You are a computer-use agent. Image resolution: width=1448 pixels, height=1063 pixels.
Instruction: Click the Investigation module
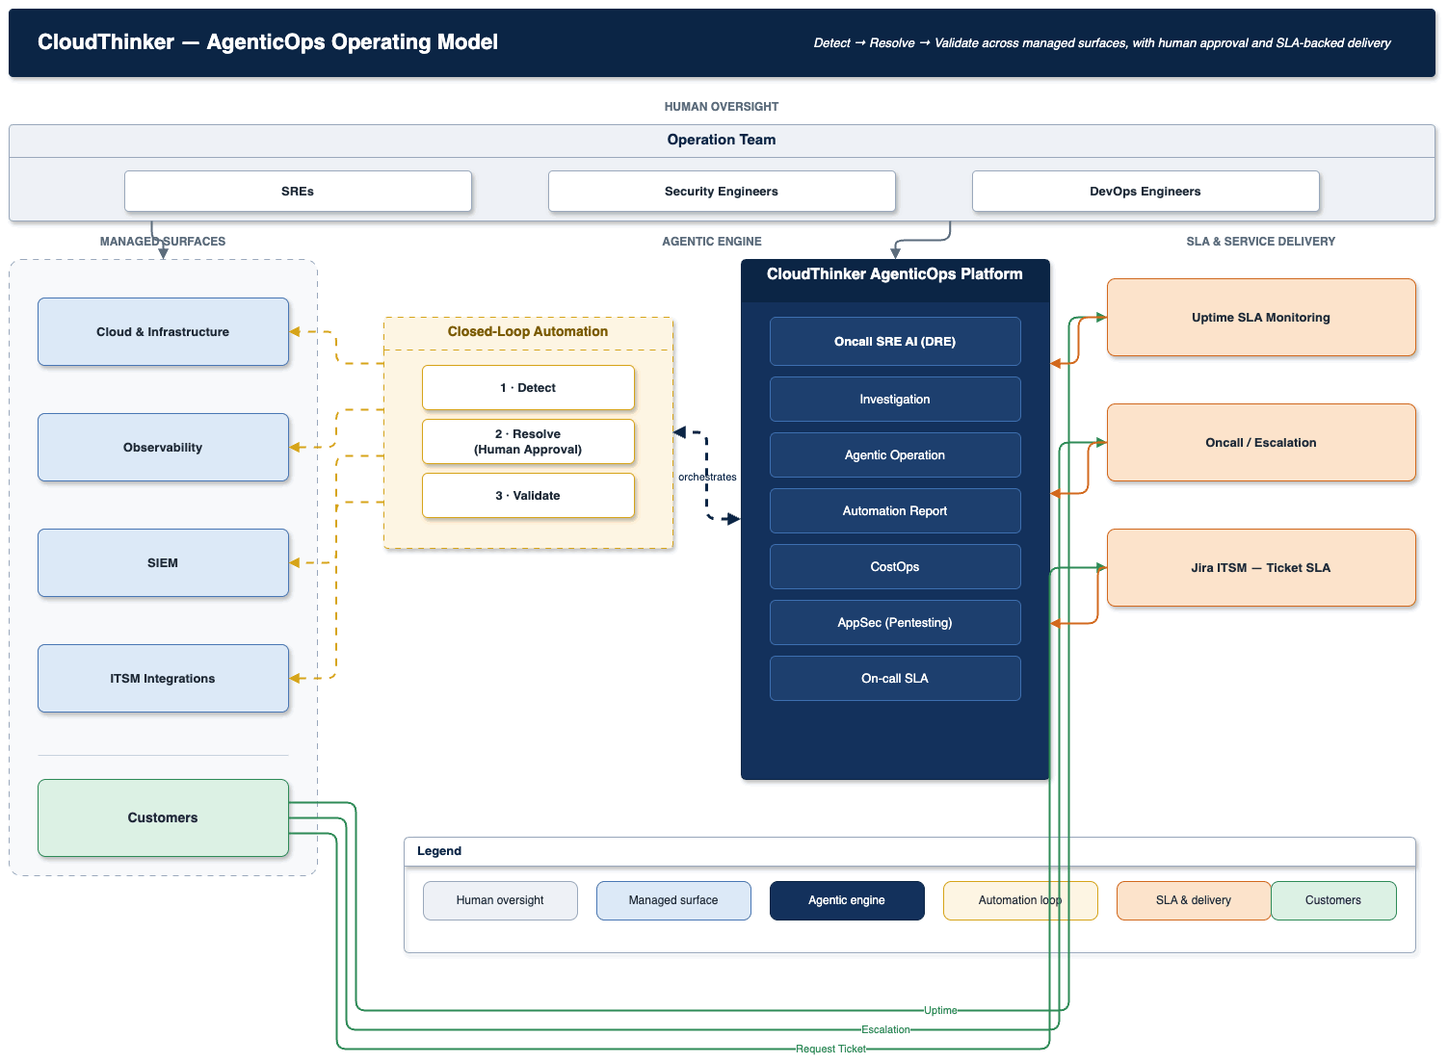(x=895, y=399)
